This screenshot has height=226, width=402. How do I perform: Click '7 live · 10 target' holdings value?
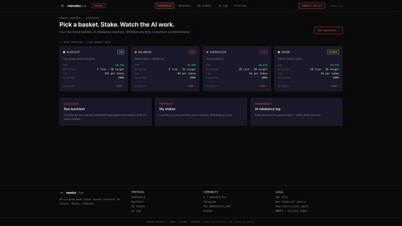tap(111, 69)
